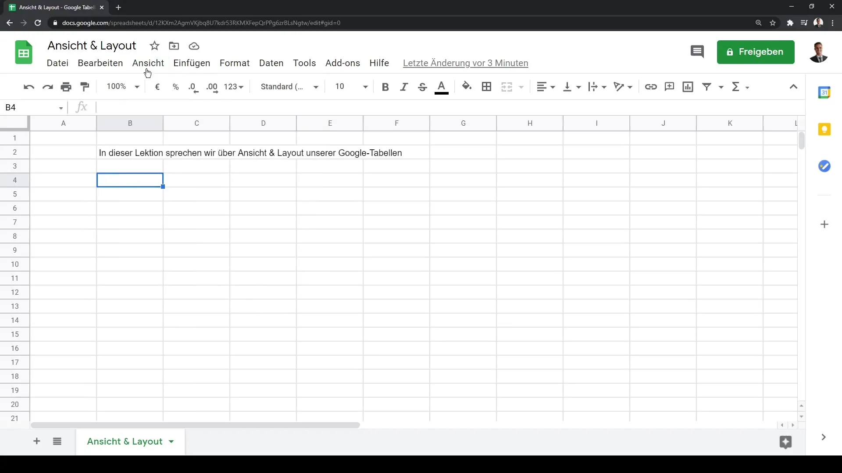Check the cloud save status icon
842x473 pixels.
[x=194, y=46]
